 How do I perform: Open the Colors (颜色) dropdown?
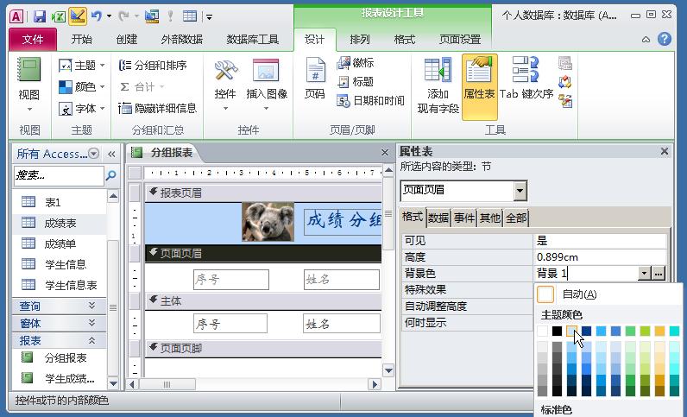pos(82,87)
